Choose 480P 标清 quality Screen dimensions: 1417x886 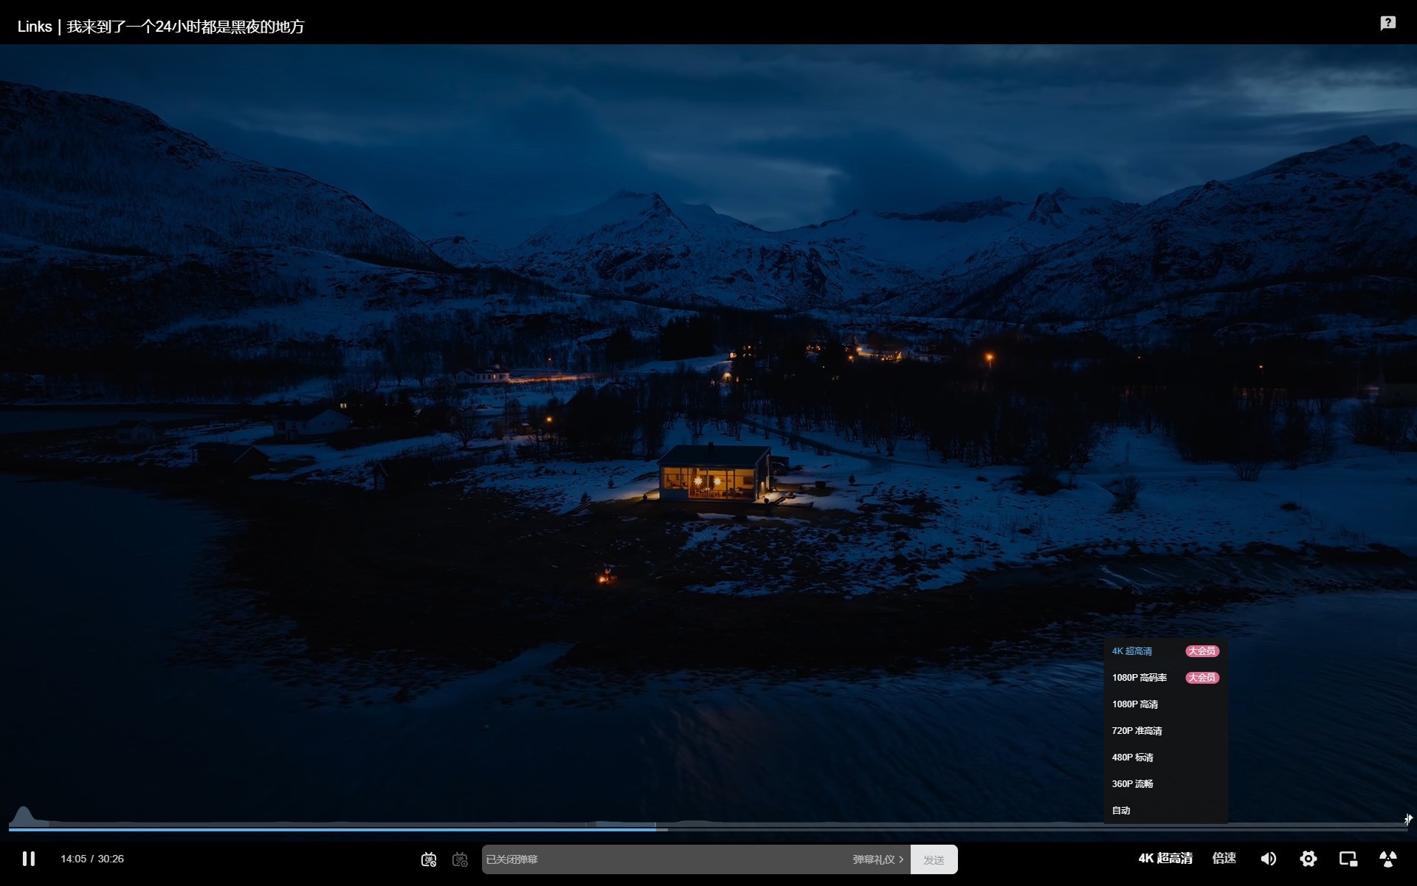[x=1132, y=758]
